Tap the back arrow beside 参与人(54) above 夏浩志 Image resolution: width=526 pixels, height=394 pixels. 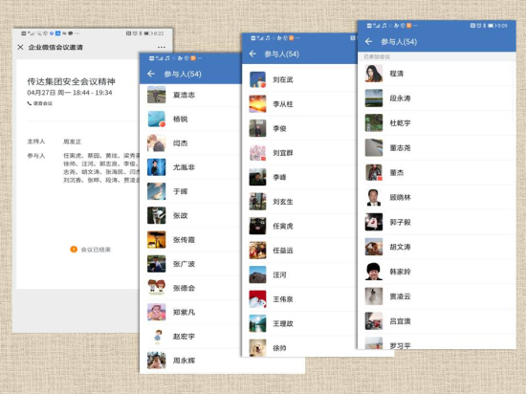pos(151,74)
